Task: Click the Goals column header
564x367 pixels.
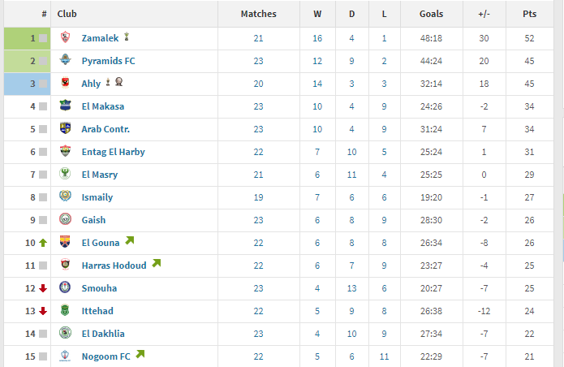Action: click(x=431, y=14)
